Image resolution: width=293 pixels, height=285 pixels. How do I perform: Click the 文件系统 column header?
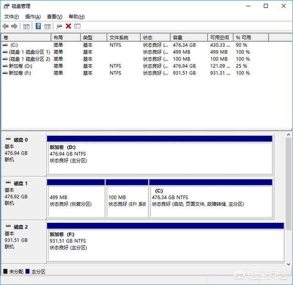click(119, 38)
